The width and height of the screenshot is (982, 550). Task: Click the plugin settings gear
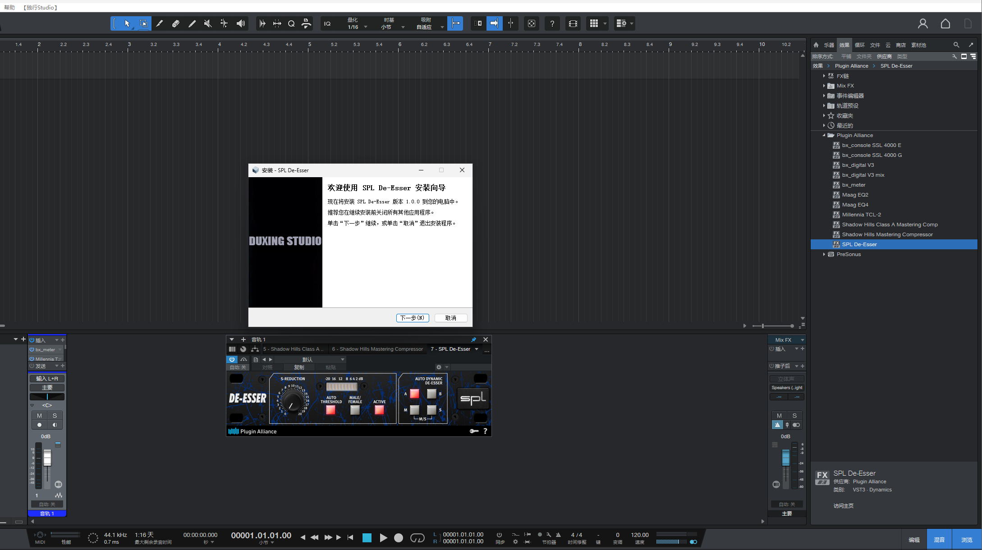pos(439,367)
